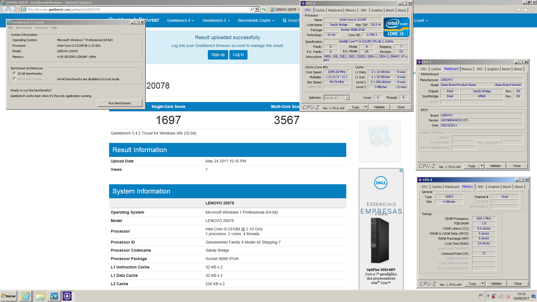Switch to Caches tab in CPU-Z CPU window
537x302 pixels.
(x=320, y=10)
